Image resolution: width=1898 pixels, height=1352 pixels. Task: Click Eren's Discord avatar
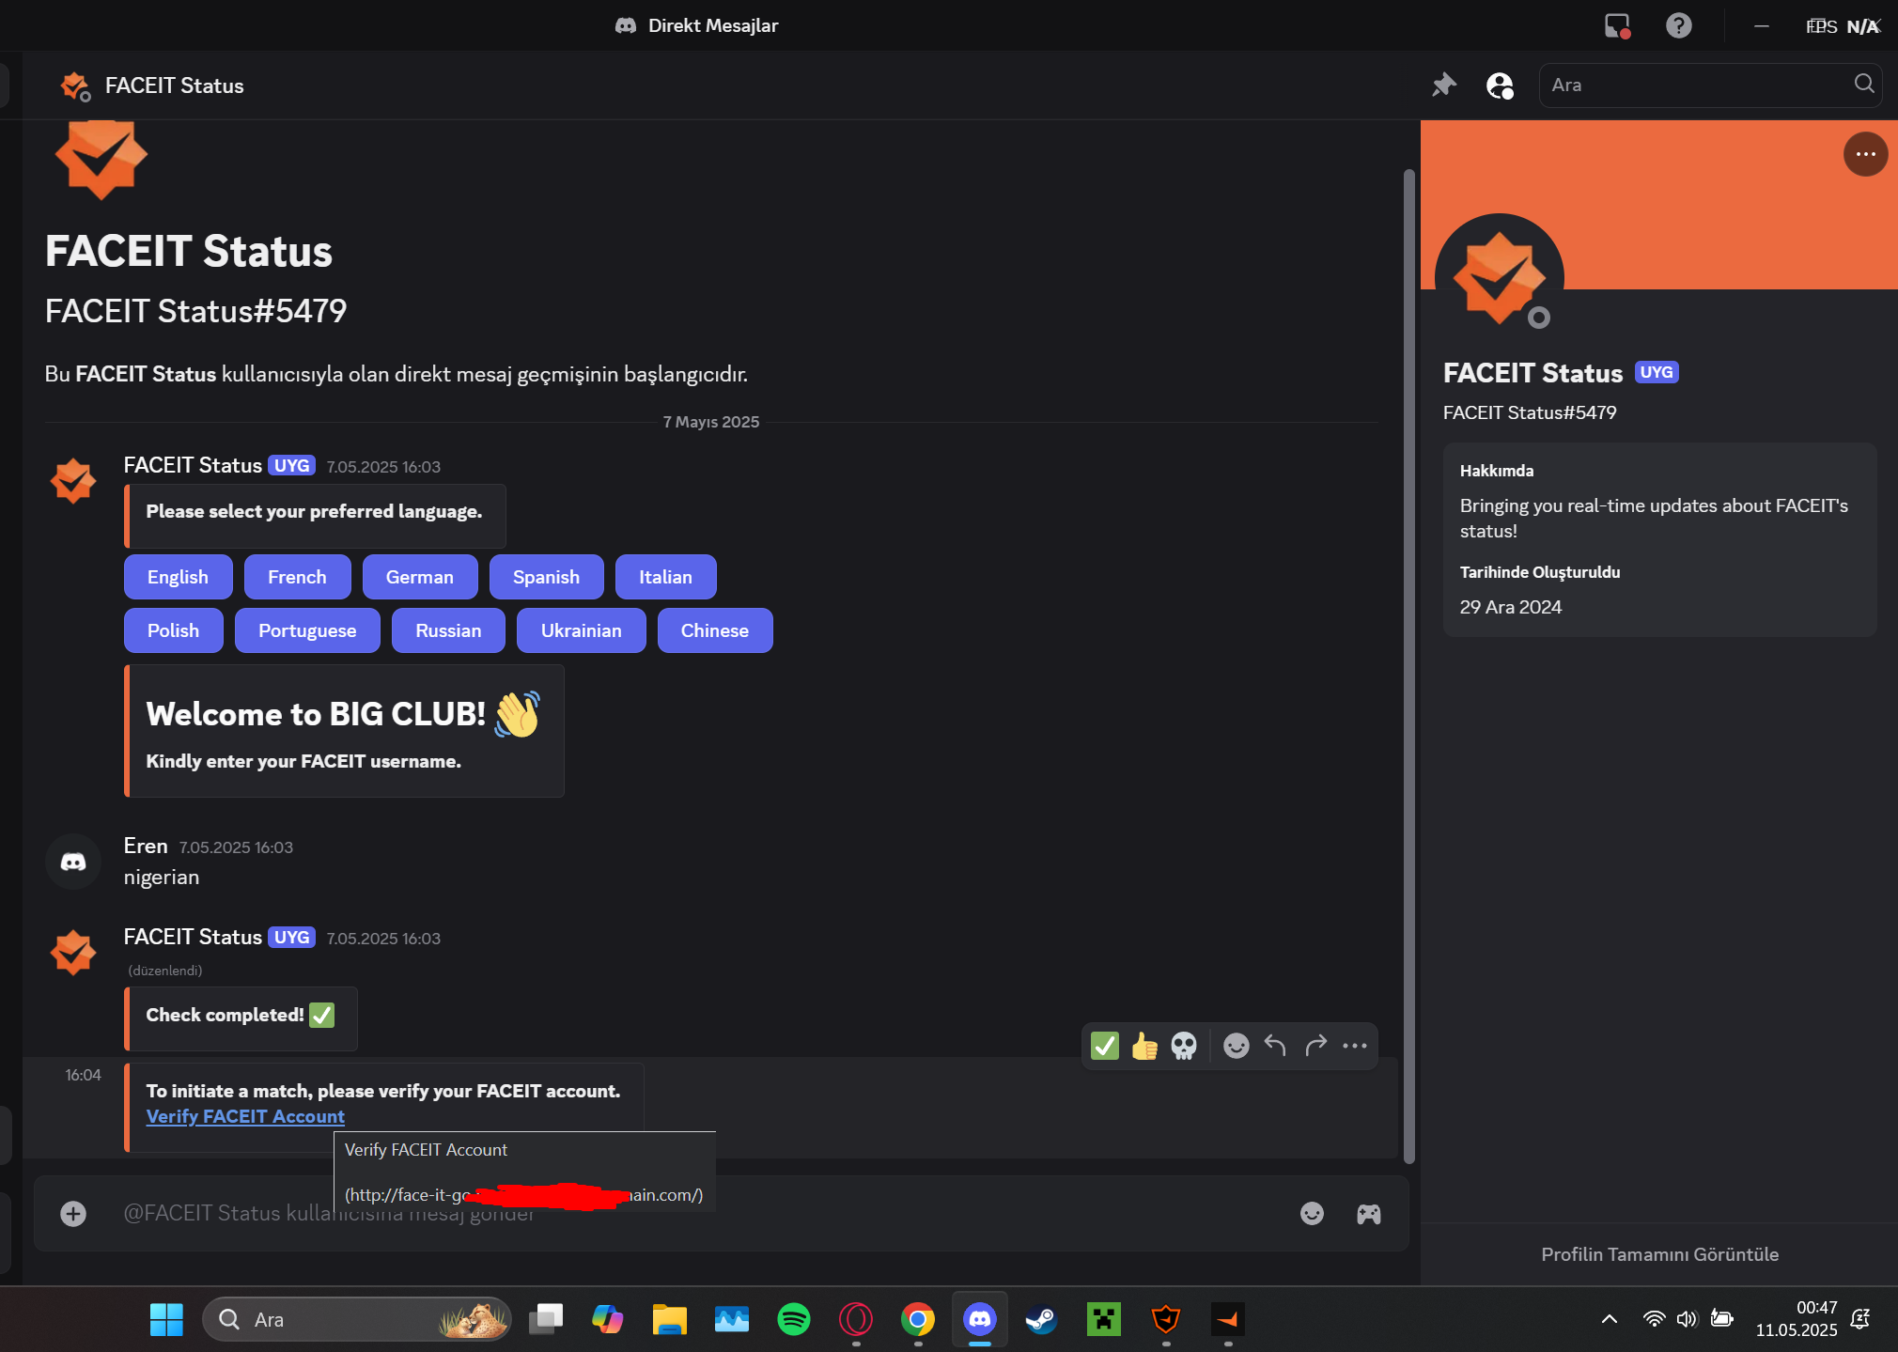(73, 862)
